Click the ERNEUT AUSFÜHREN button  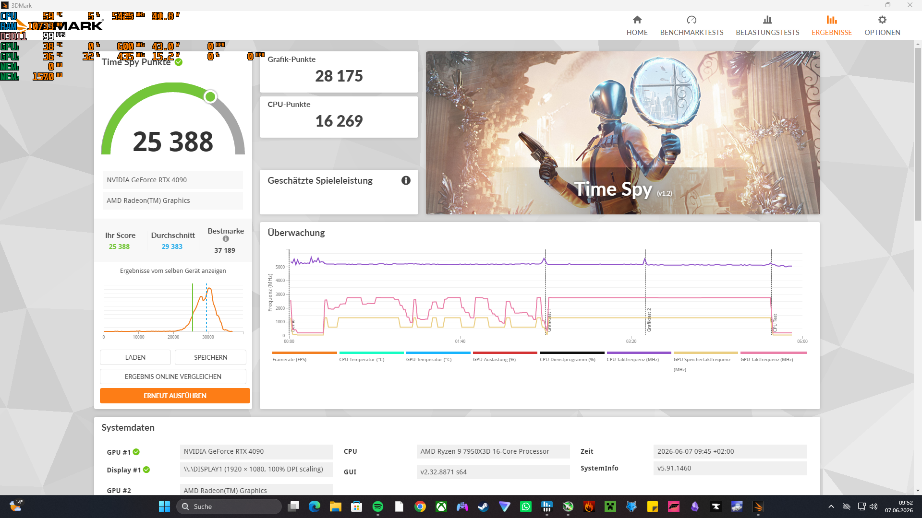pos(175,396)
